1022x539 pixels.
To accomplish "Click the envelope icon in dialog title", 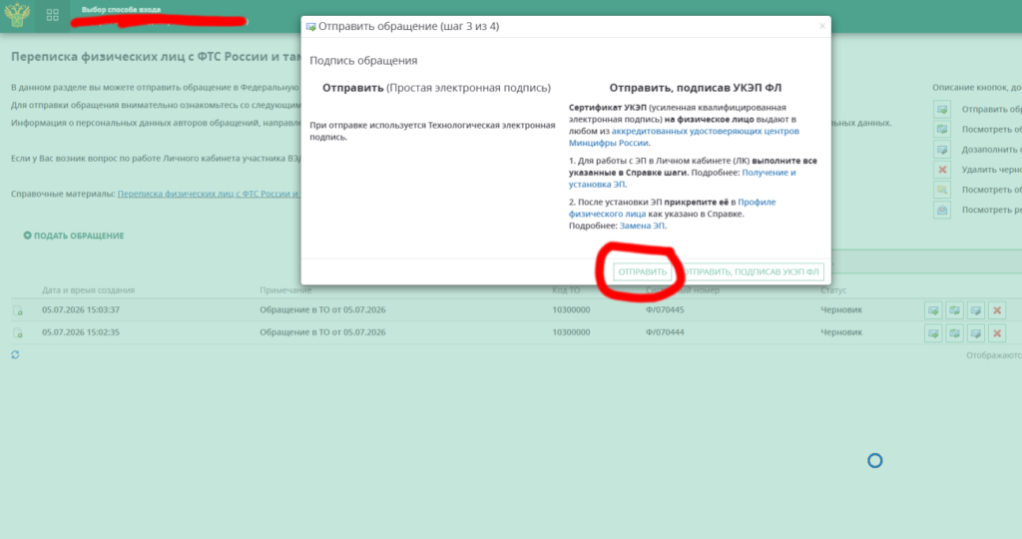I will click(x=311, y=27).
